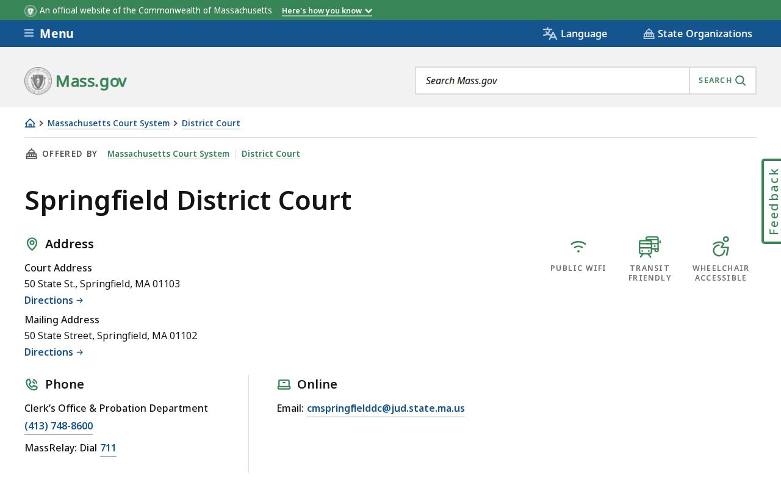Go to home via breadcrumb house icon

pos(30,123)
